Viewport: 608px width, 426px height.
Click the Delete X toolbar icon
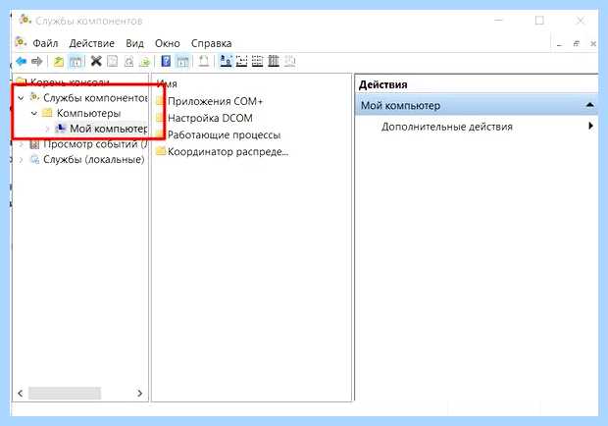(96, 61)
